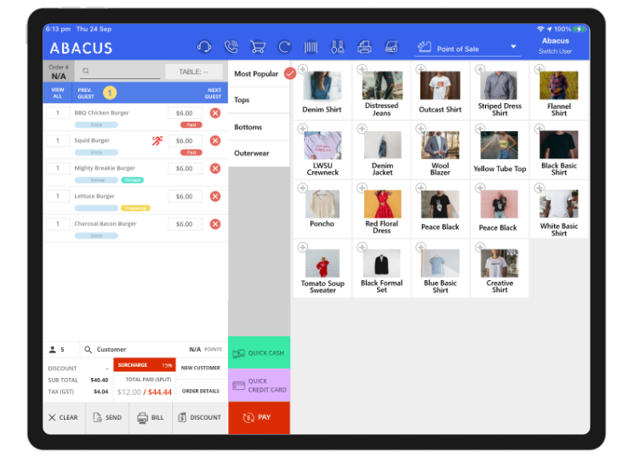Select the barcode scanner icon
The height and width of the screenshot is (458, 634).
click(x=311, y=47)
